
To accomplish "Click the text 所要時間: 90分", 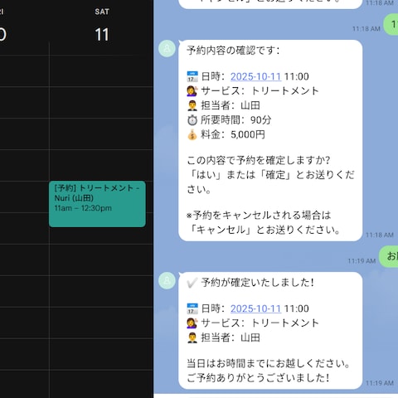I will click(235, 120).
